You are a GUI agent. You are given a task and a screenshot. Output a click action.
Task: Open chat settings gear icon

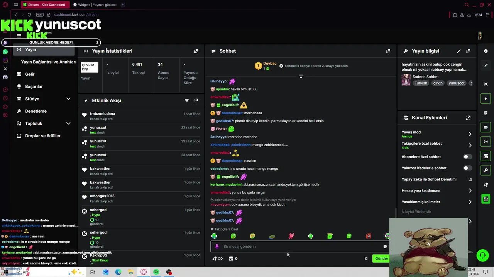366,259
